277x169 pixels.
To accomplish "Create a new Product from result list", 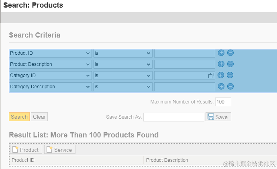I will (25, 150).
